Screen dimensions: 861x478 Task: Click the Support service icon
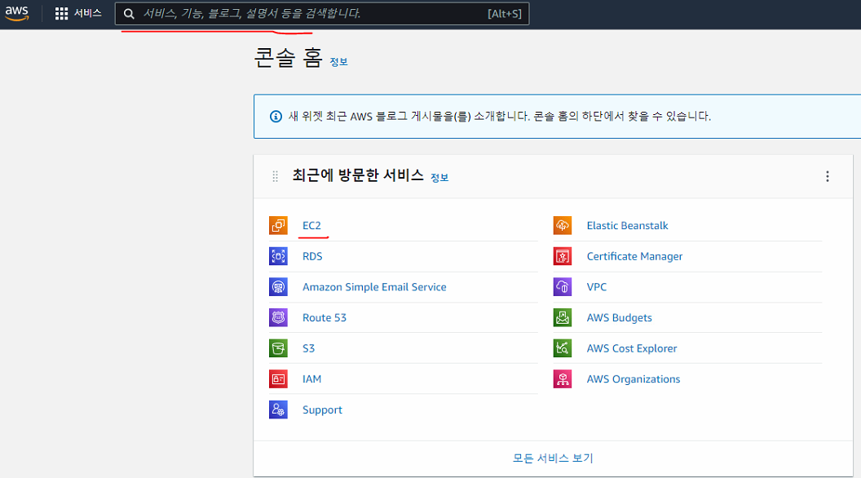(x=278, y=409)
